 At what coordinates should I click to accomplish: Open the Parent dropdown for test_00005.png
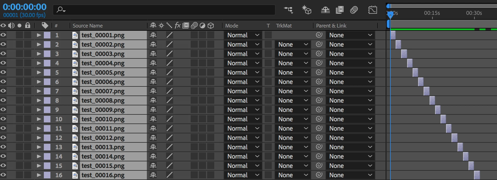point(350,72)
